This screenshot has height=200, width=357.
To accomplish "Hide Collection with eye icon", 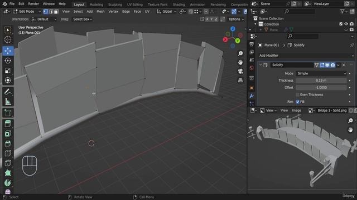I will click(346, 24).
